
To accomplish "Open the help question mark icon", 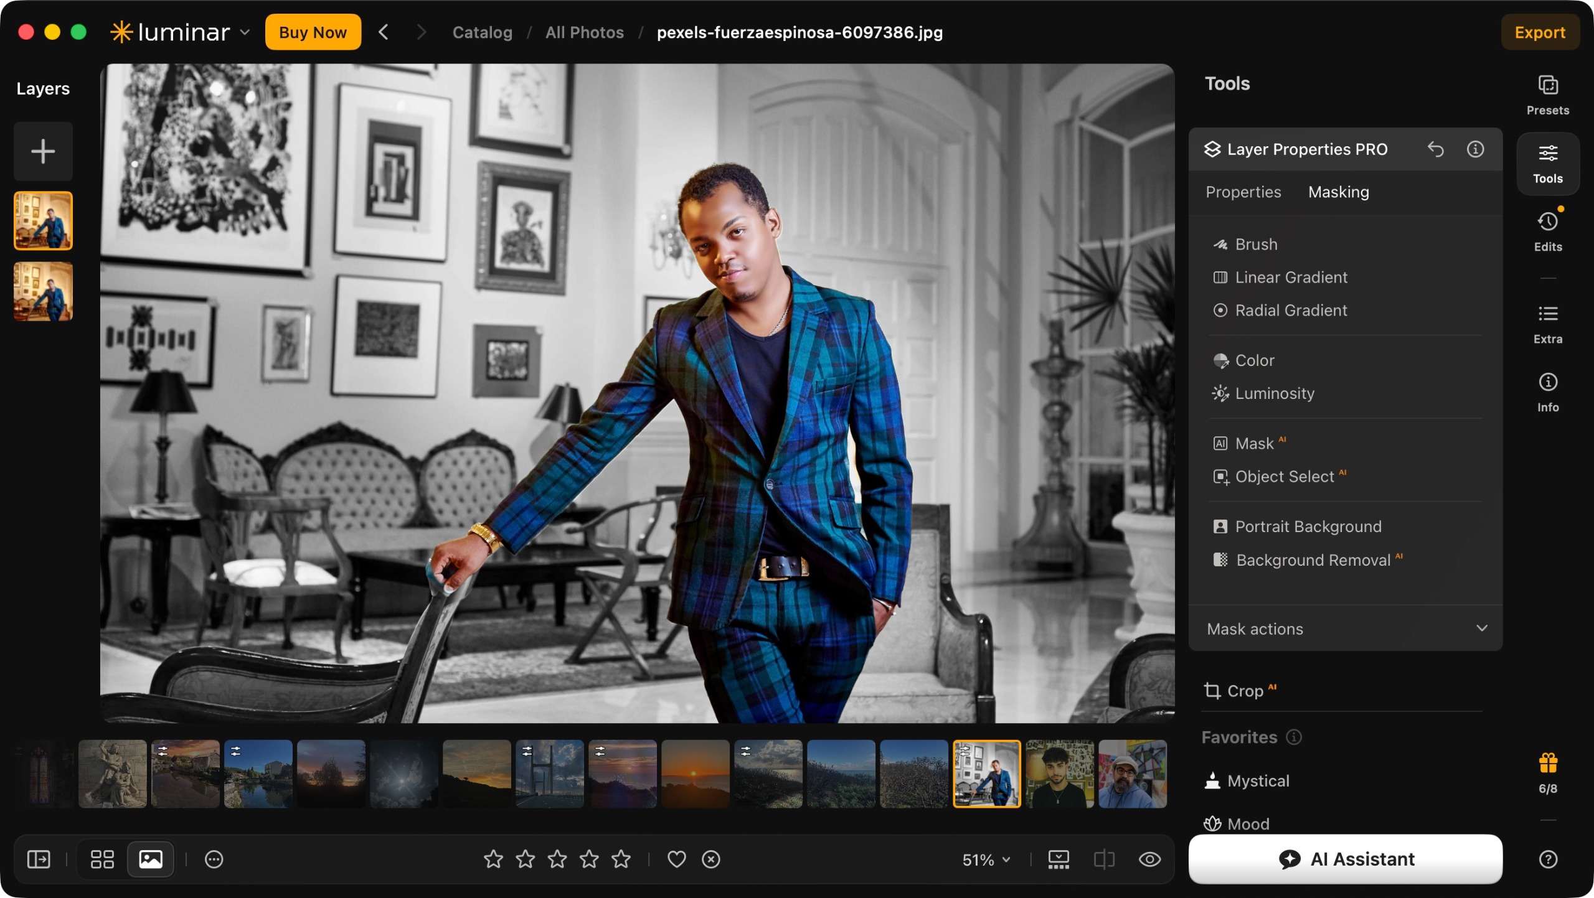I will 1547,859.
